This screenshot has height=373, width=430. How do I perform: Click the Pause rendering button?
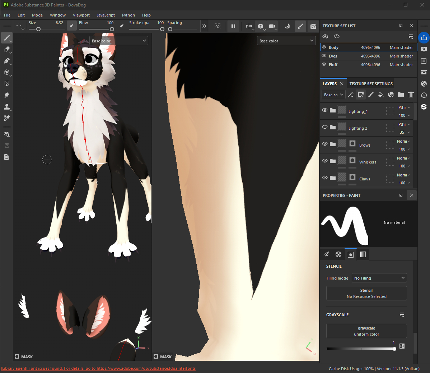[233, 26]
